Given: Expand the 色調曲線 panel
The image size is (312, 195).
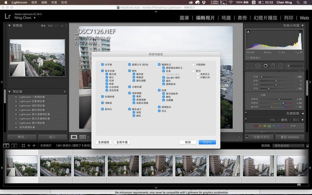Looking at the screenshot, I should click(x=302, y=113).
